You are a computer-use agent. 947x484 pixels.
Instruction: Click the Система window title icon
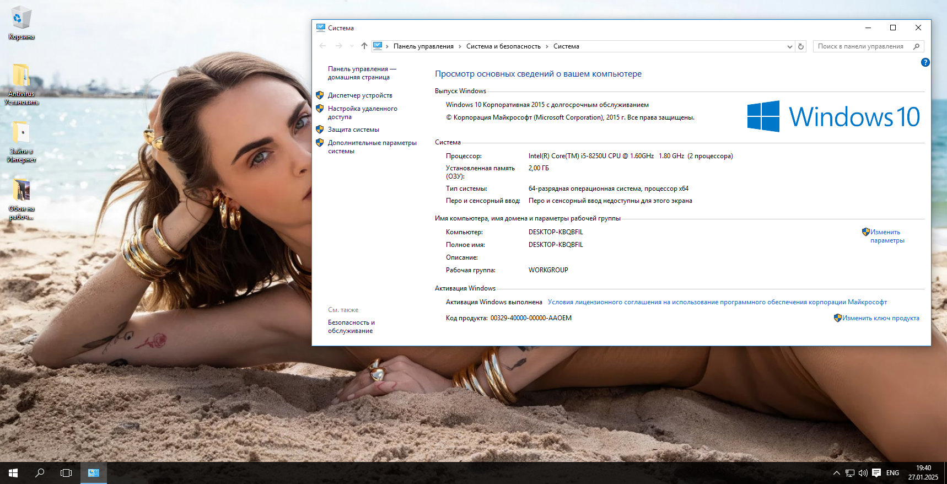321,28
